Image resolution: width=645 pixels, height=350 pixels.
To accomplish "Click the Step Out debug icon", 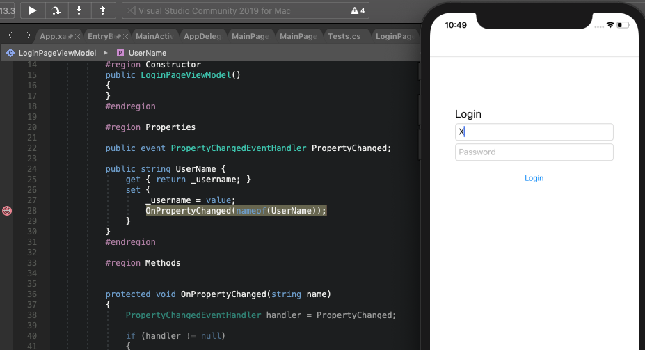I will click(x=103, y=10).
